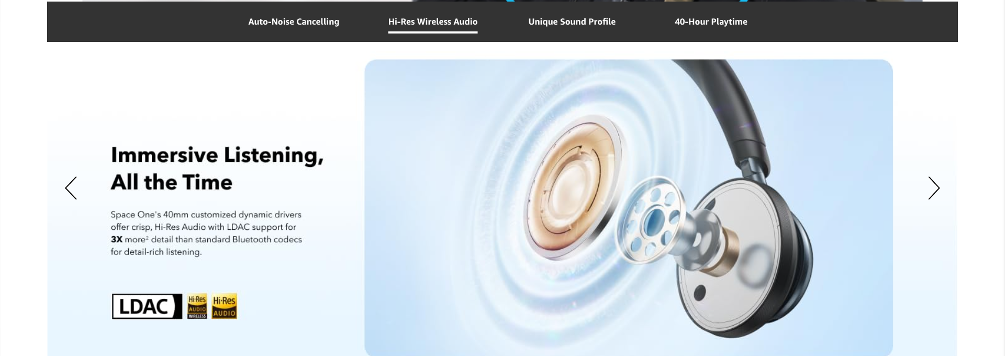Open the Auto-Noise Cancelling tab
Viewport: 1005px width, 356px height.
(x=294, y=21)
